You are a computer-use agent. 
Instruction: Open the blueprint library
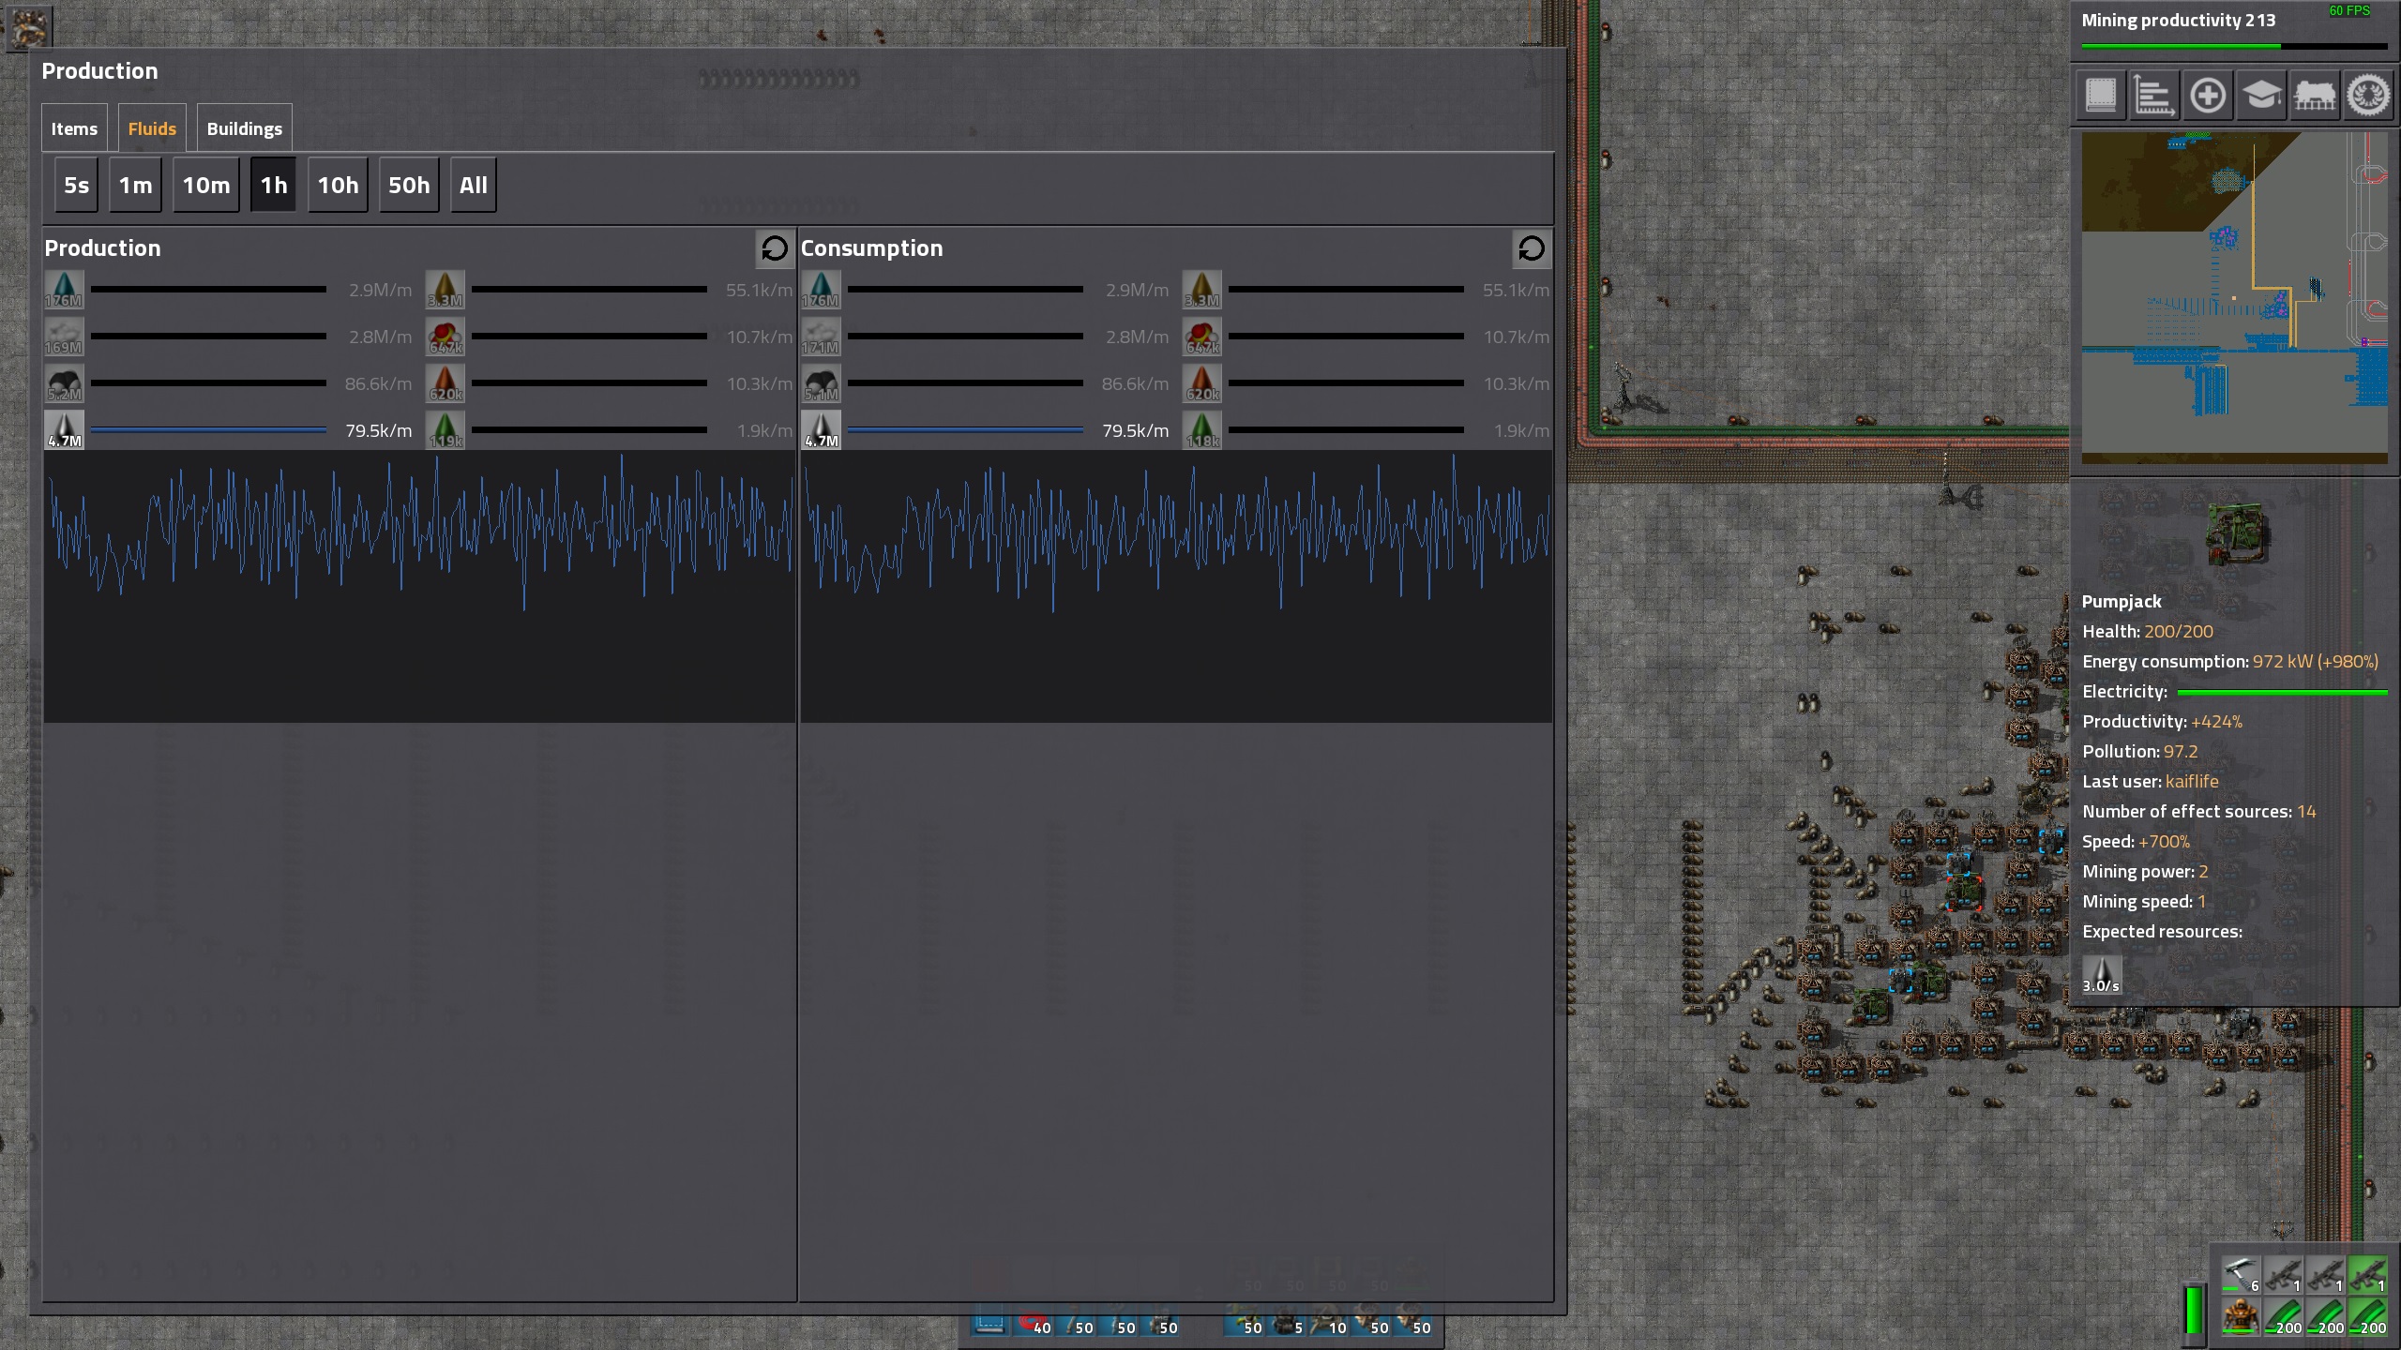2101,95
